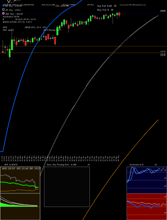The width and height of the screenshot is (167, 220).
Task: Click the last date label '04 May'
Action: 119,158
